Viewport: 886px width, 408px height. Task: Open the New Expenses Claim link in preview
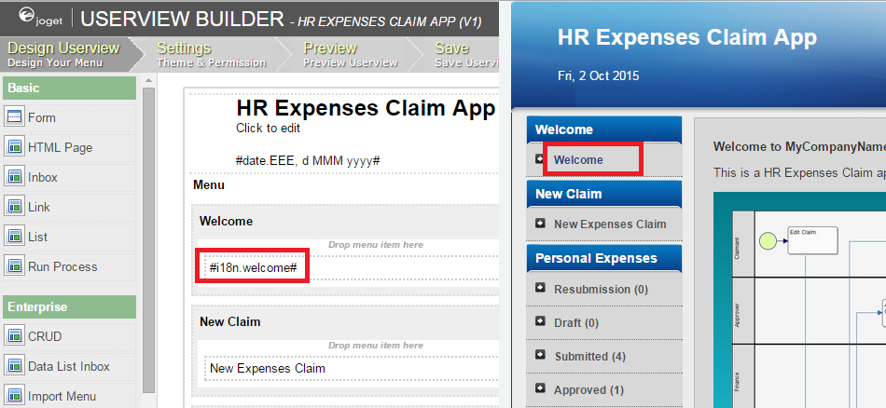click(x=610, y=224)
